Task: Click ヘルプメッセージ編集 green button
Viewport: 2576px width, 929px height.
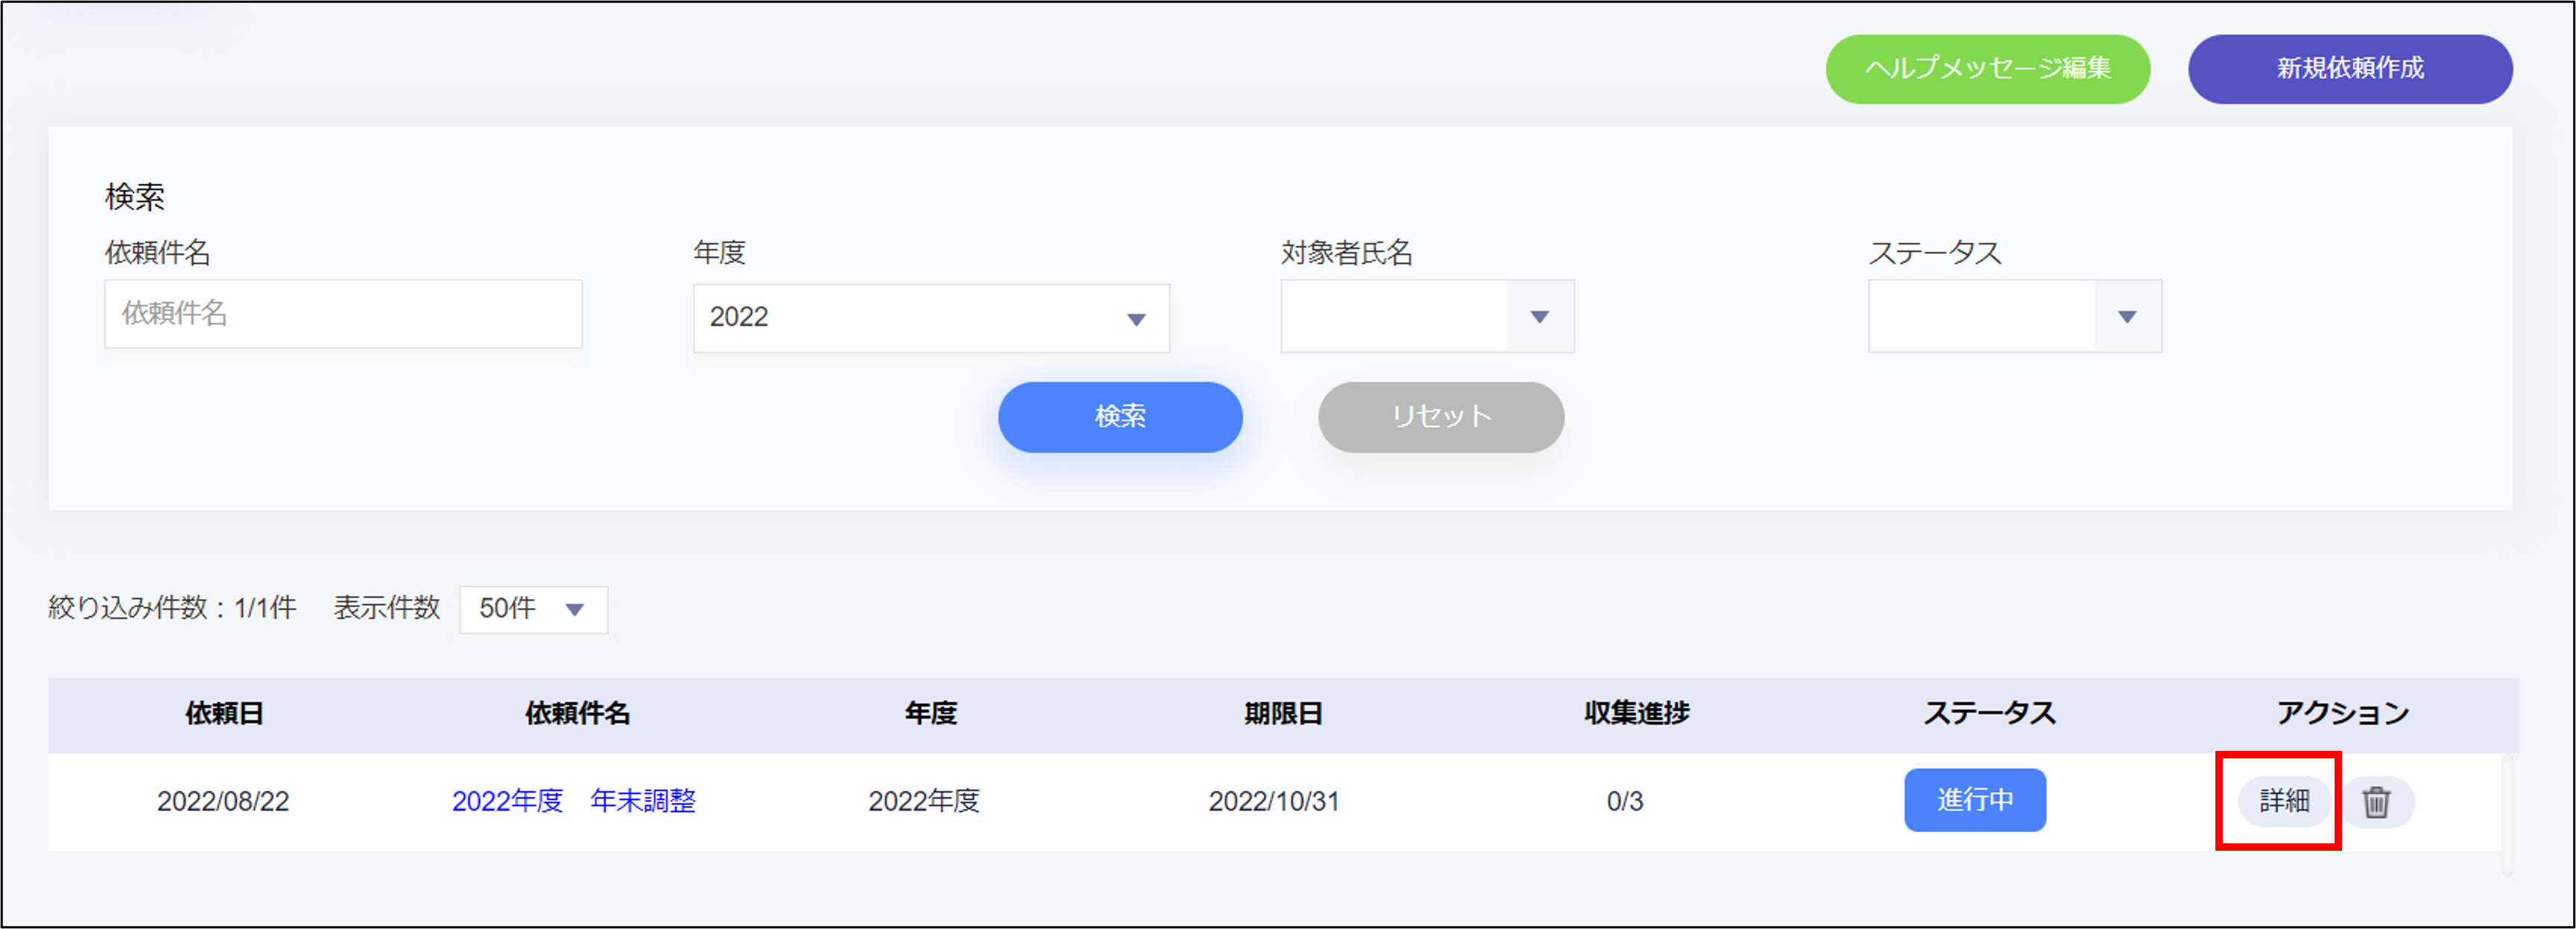Action: (x=1987, y=69)
